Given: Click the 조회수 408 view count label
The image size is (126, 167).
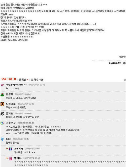Looking at the screenshot, I should point(37,80).
